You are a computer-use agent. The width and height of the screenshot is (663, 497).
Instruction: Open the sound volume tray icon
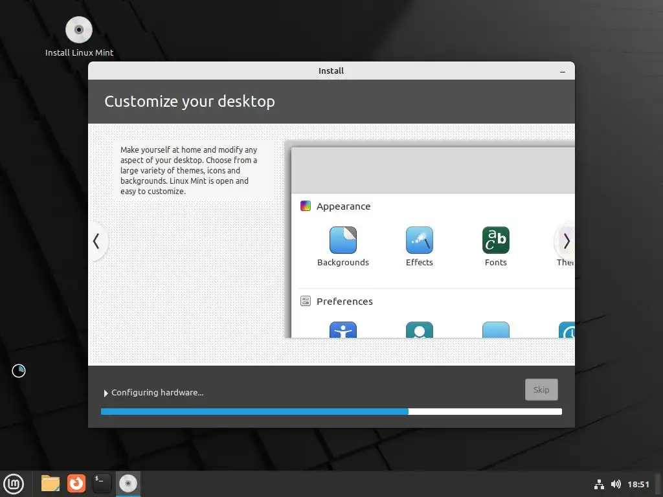coord(616,484)
